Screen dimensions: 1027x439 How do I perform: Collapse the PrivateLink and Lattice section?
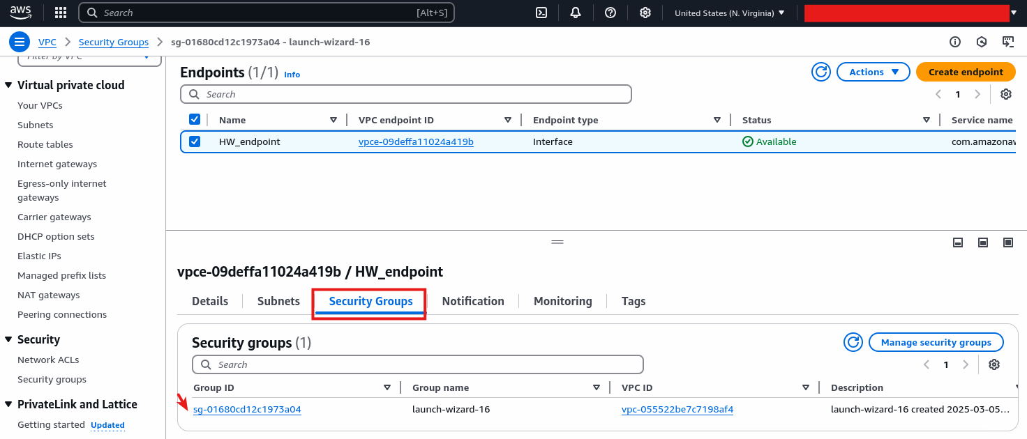click(9, 404)
